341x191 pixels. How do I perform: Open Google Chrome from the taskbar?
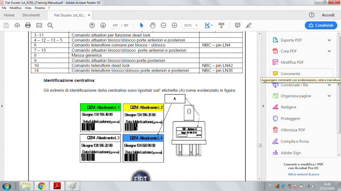point(41,185)
